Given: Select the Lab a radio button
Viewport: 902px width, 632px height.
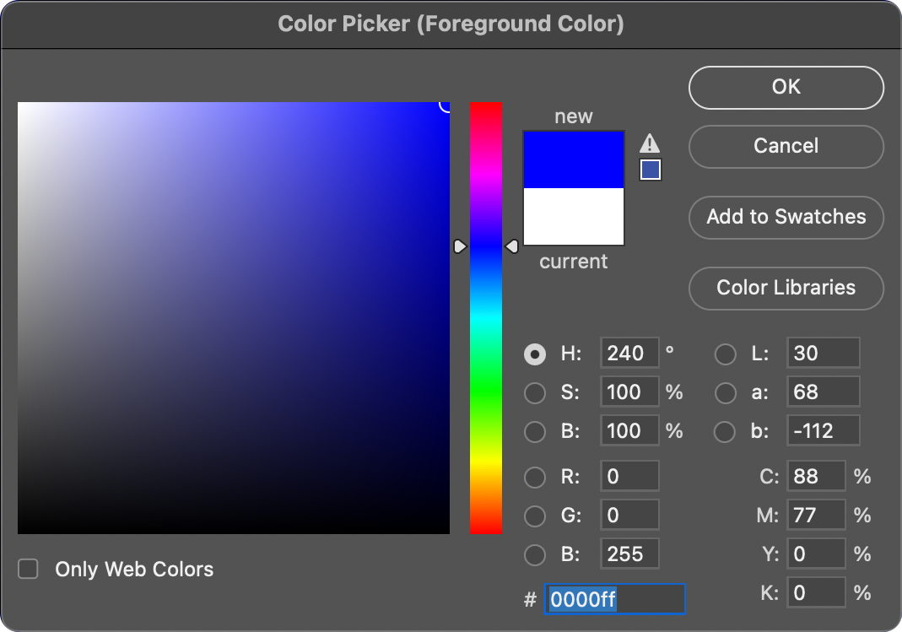Looking at the screenshot, I should coord(726,392).
